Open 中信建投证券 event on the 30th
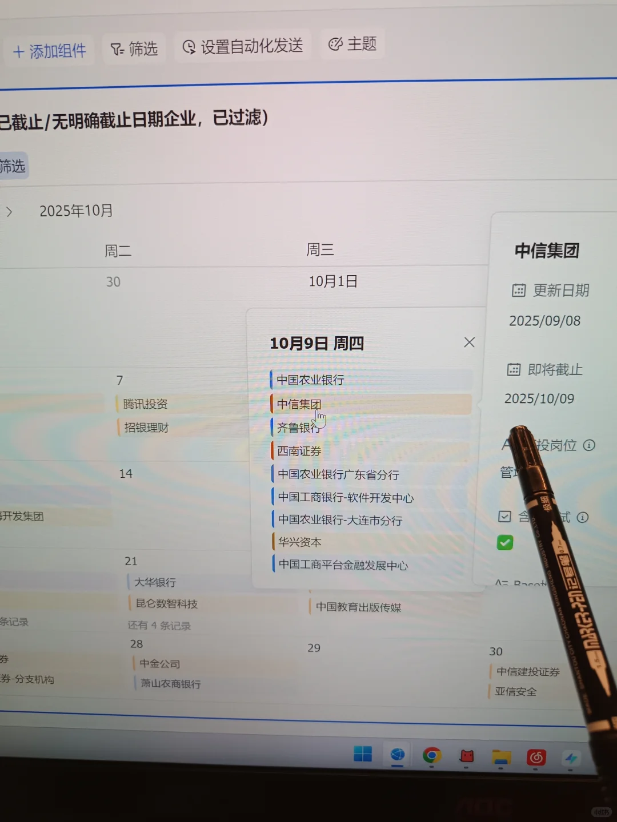This screenshot has width=617, height=822. click(528, 672)
